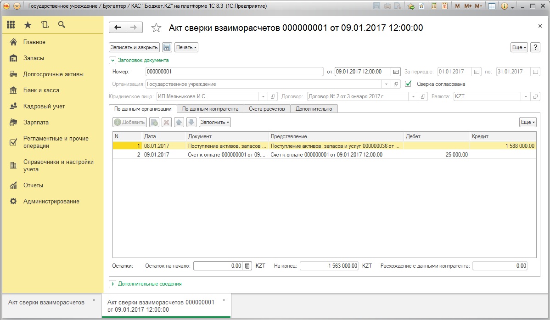
Task: Add to favorites via the title bar star icon
Action: point(411,6)
